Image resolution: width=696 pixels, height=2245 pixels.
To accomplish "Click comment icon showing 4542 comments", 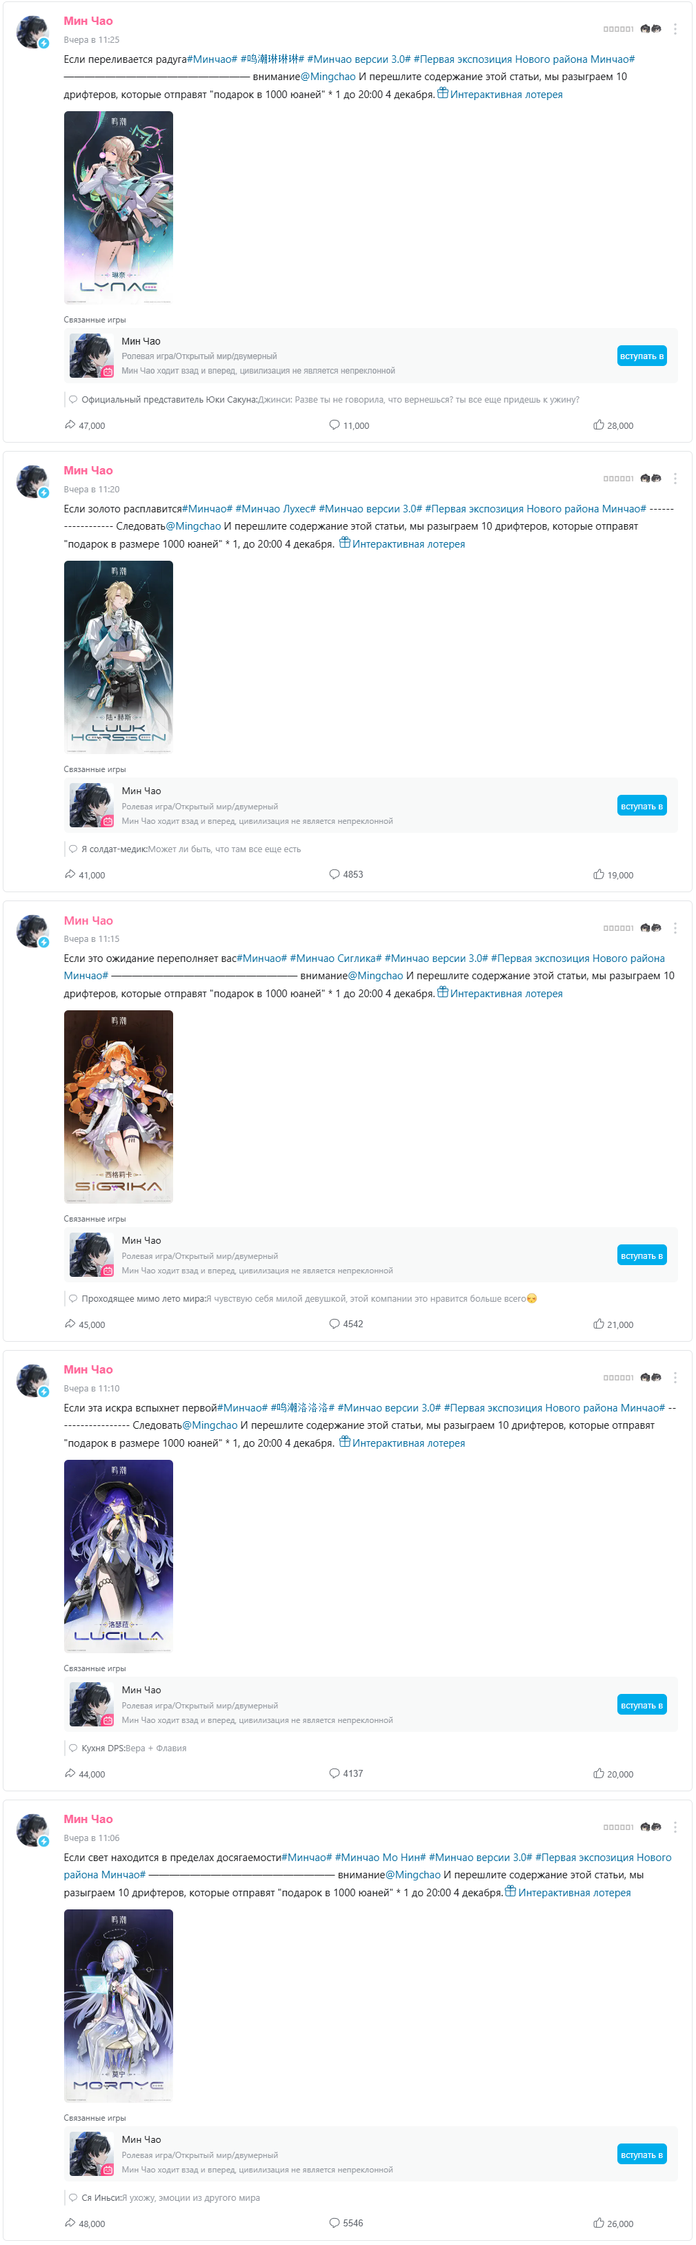I will [x=334, y=1324].
